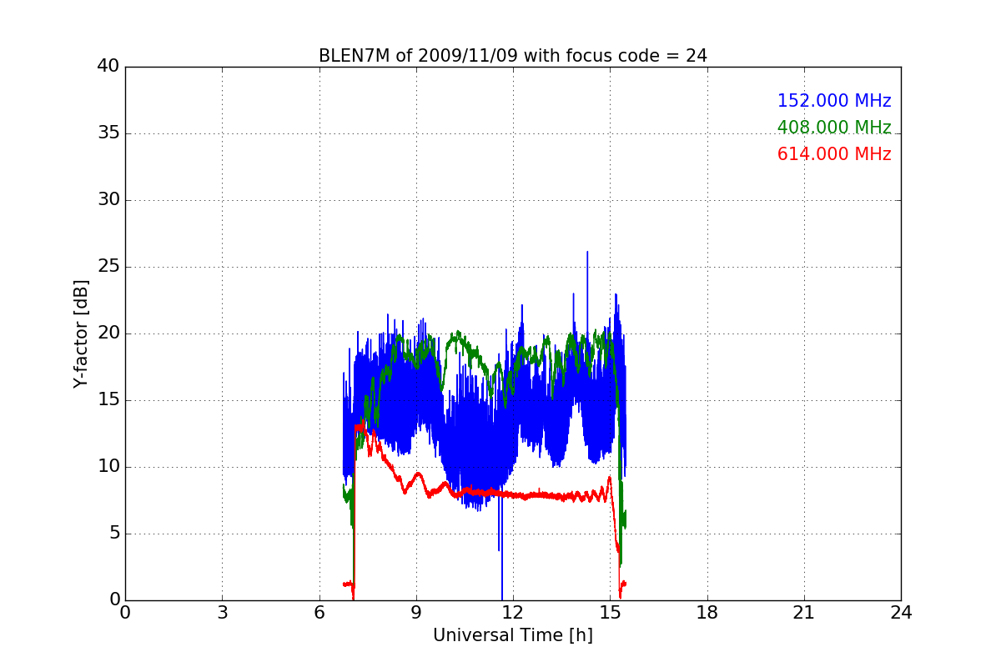The image size is (1001, 667).
Task: Select the 614.000 MHz legend label
Action: click(834, 154)
